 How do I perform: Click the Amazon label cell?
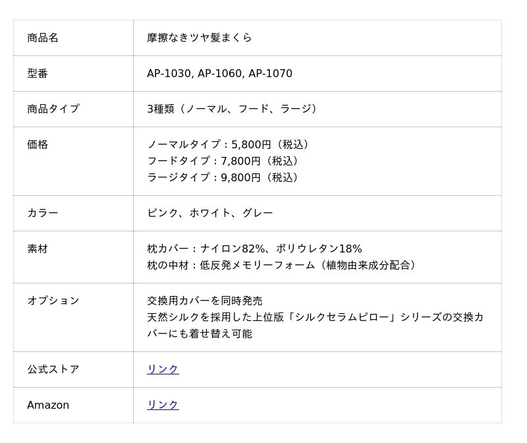(48, 405)
